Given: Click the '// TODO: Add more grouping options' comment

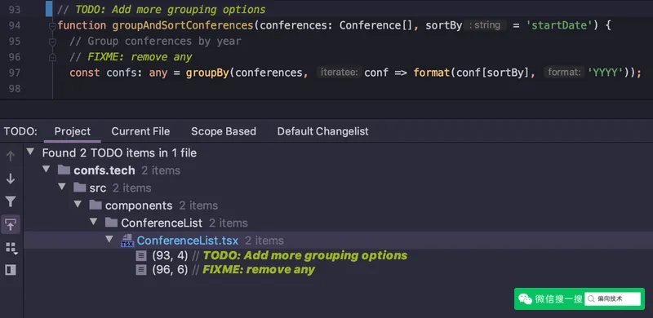Looking at the screenshot, I should pyautogui.click(x=161, y=10).
